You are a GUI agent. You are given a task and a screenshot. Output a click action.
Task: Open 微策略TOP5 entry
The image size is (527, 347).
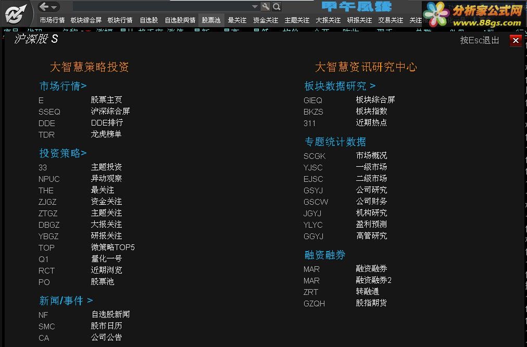tap(112, 247)
